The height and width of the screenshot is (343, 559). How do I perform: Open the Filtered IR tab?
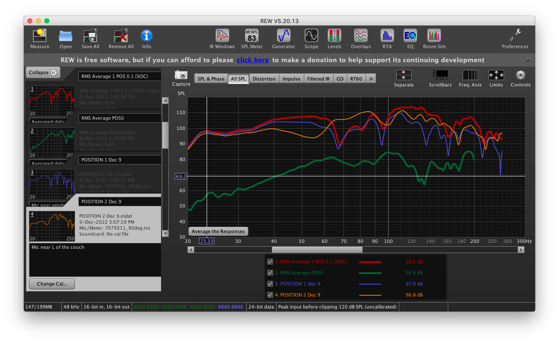[318, 79]
